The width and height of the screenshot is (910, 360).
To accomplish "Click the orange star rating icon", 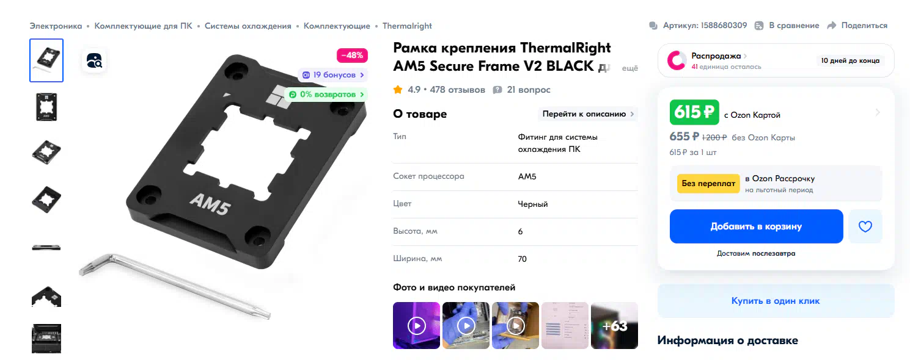I will 398,90.
